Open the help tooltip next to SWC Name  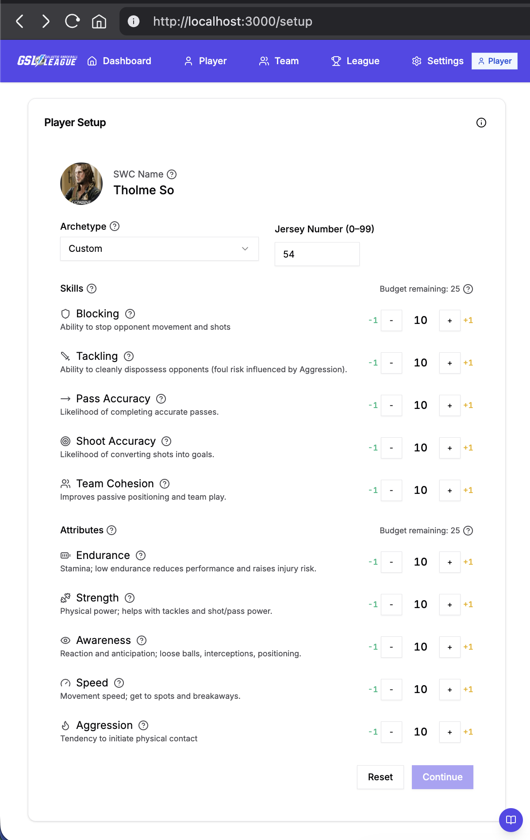(172, 174)
